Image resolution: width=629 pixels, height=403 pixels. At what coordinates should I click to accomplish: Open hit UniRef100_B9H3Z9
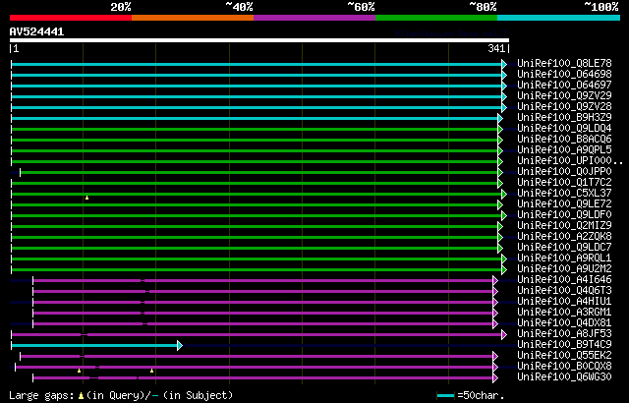point(564,118)
